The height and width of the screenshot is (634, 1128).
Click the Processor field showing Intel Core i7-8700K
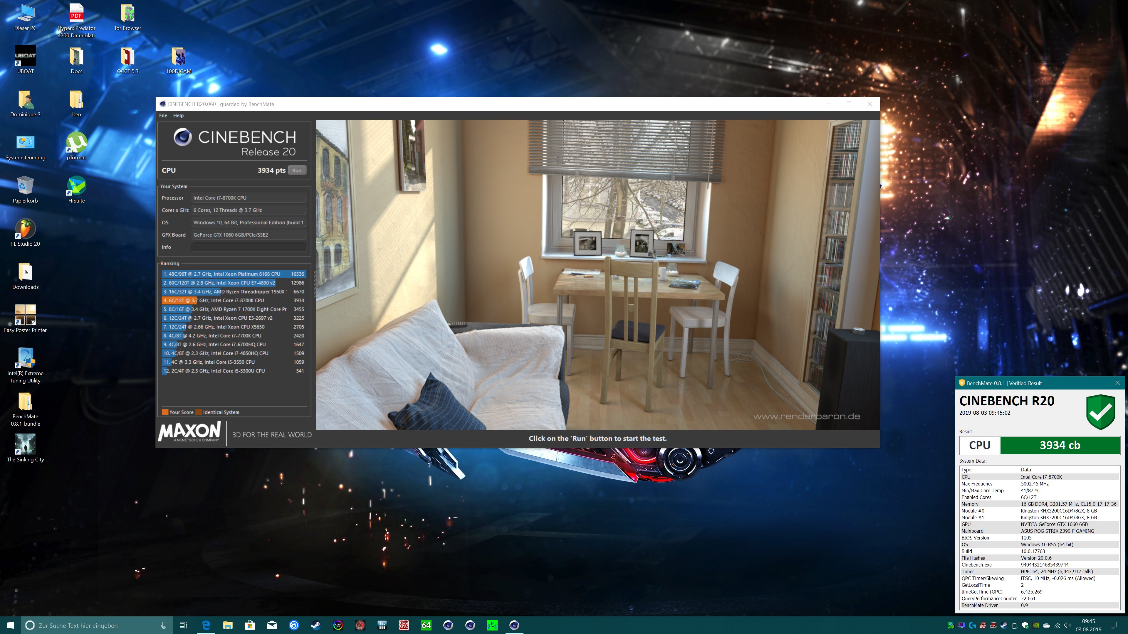tap(248, 198)
